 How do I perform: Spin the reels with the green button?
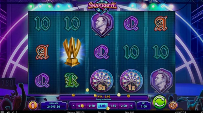click(x=160, y=102)
